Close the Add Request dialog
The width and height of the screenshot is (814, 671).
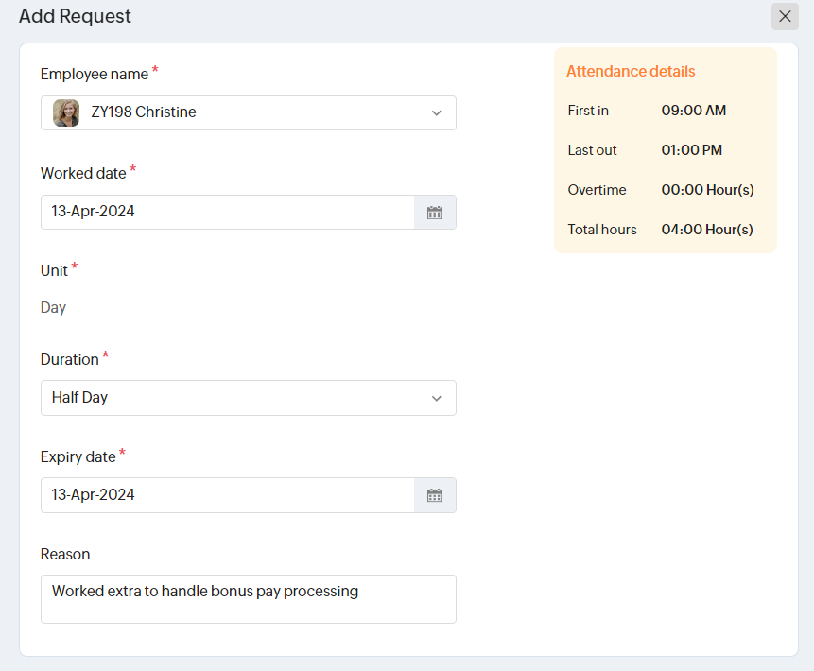785,16
